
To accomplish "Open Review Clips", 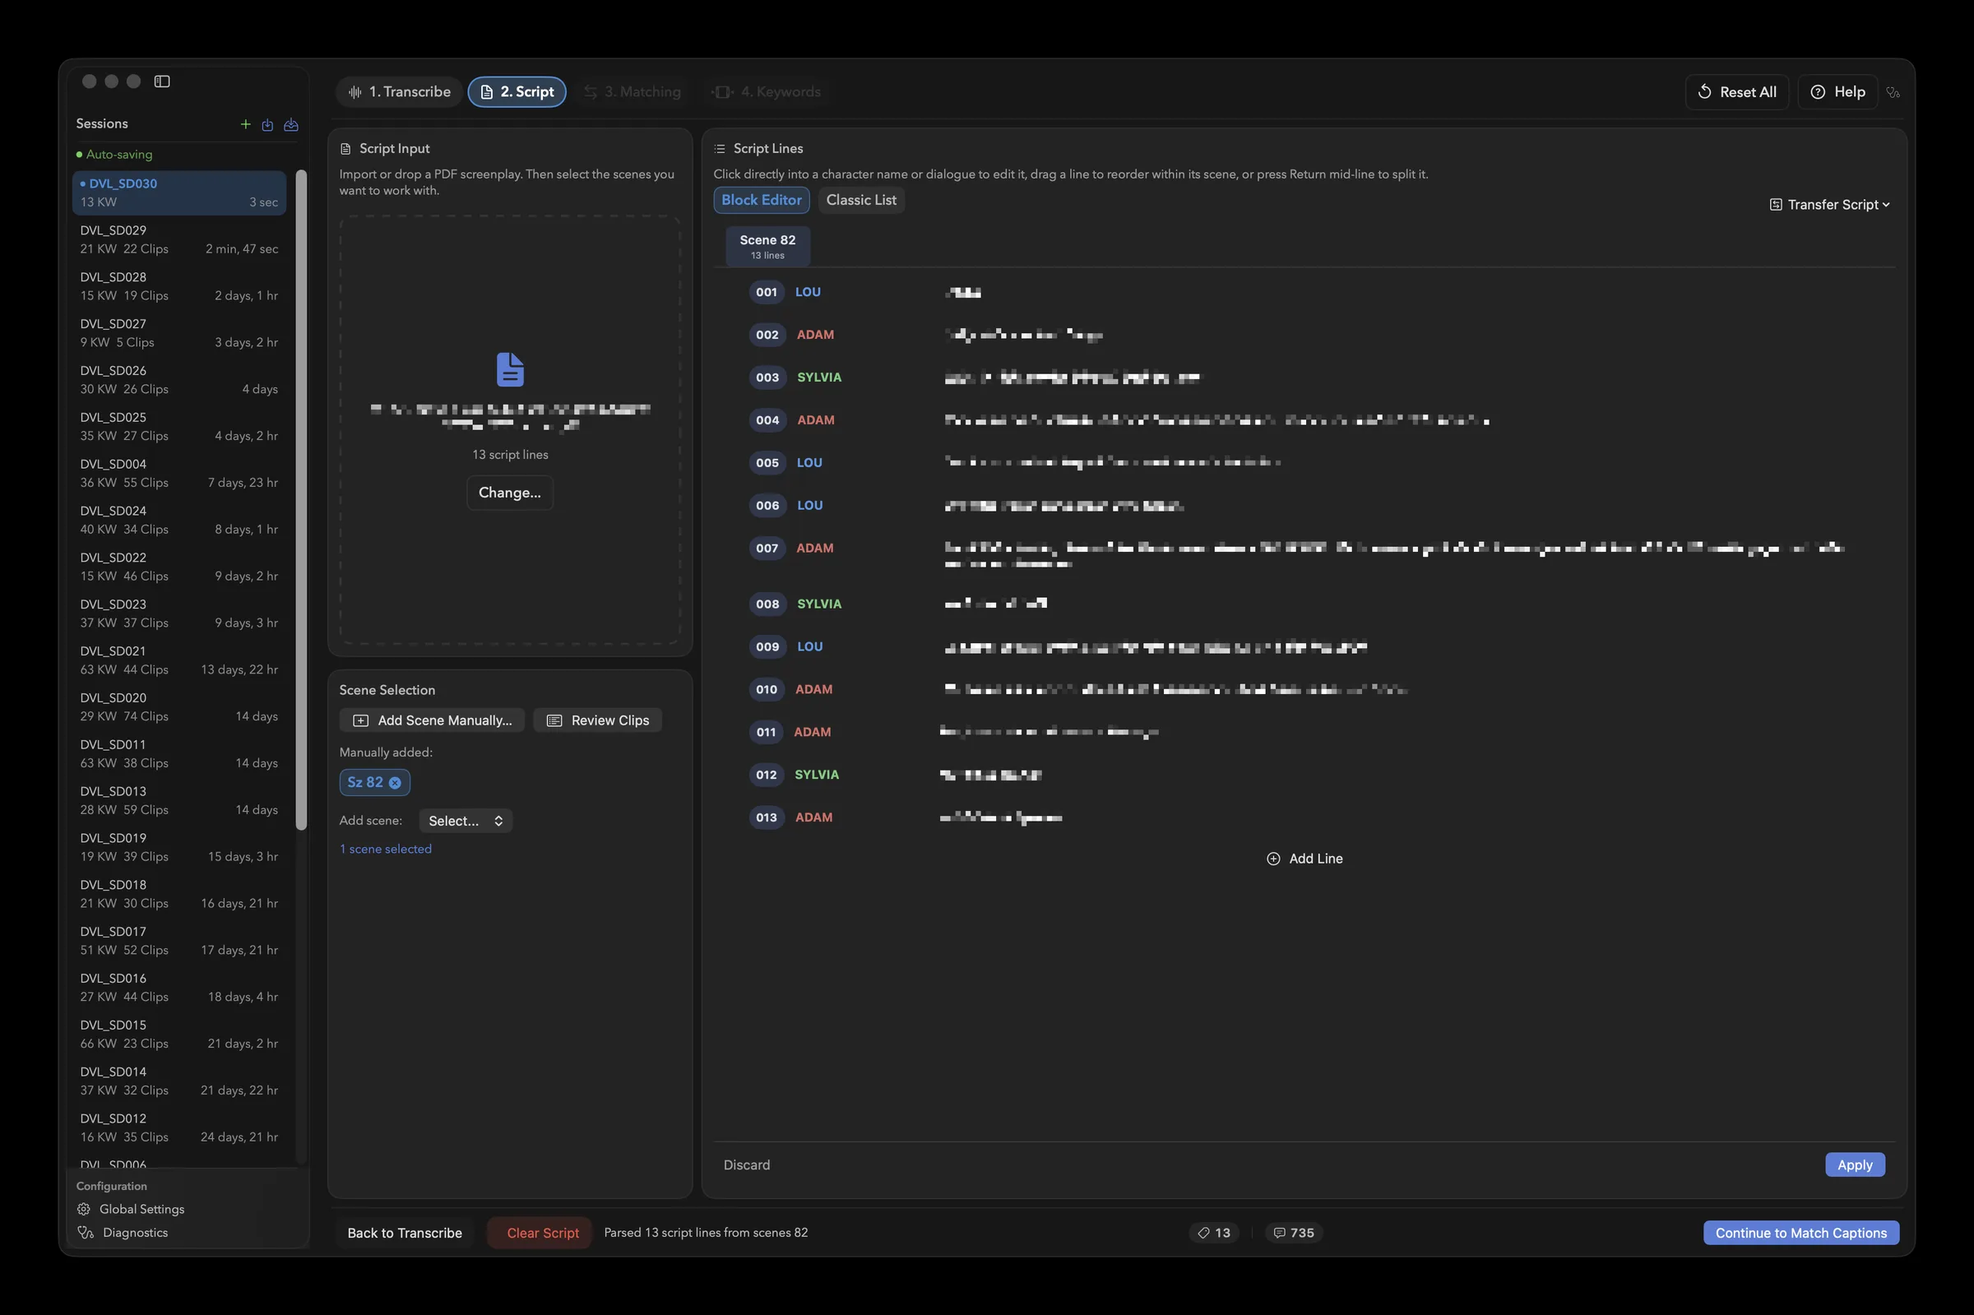I will tap(598, 720).
